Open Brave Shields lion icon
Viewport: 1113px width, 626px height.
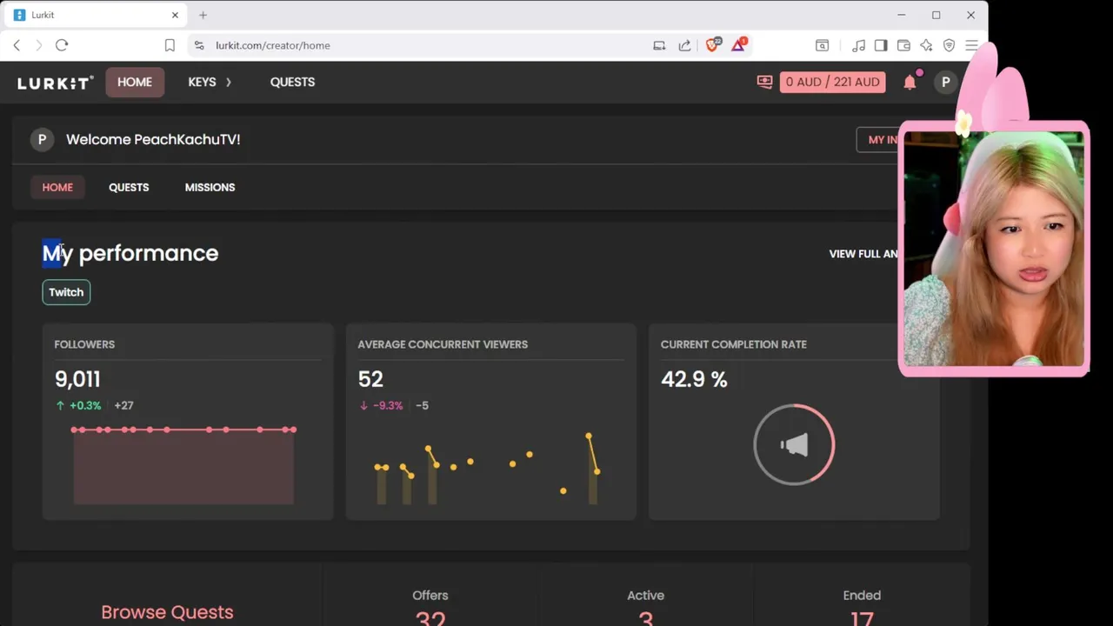pyautogui.click(x=712, y=45)
